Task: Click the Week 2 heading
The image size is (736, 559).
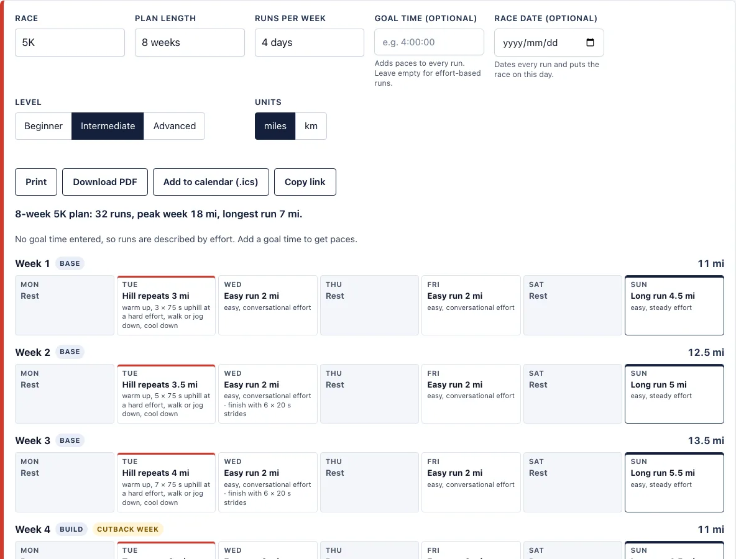Action: (x=32, y=352)
